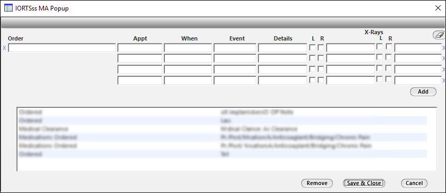
Task: Click the blue X left of Order field
Action: 4,48
